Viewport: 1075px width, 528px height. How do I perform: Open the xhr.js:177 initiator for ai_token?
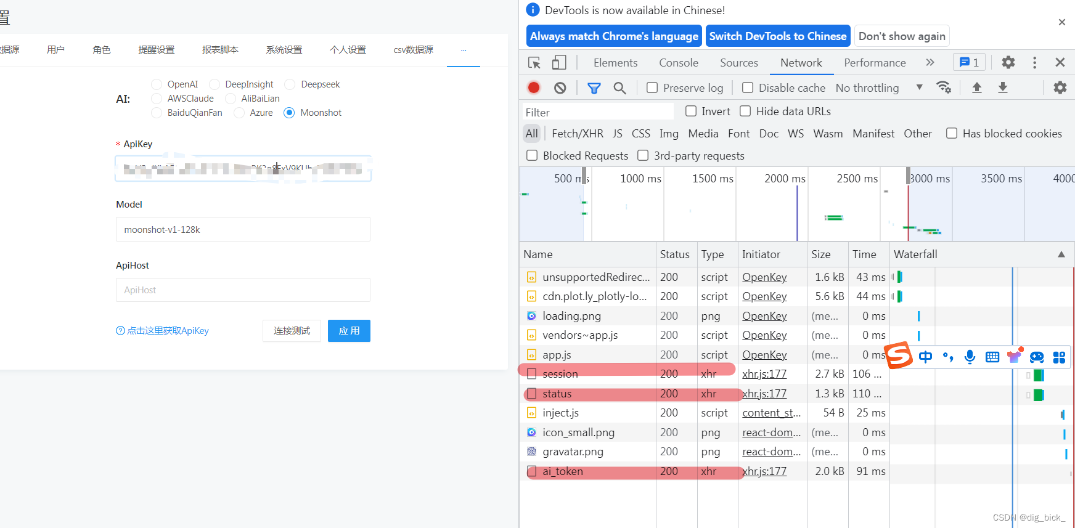point(764,471)
